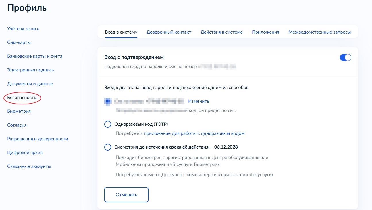Open the Действия в системе tab
This screenshot has height=210, width=372.
pyautogui.click(x=221, y=32)
